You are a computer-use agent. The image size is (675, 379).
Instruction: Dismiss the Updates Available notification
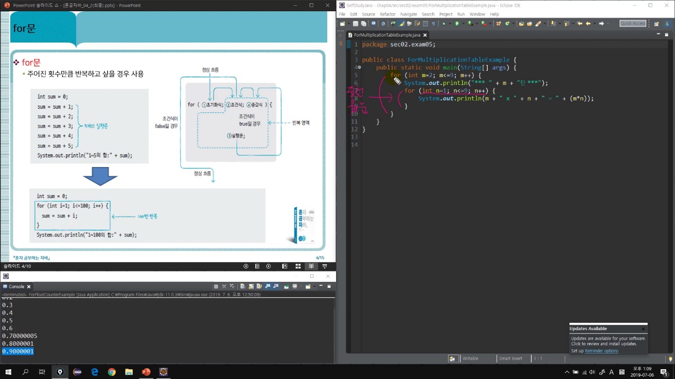point(643,329)
